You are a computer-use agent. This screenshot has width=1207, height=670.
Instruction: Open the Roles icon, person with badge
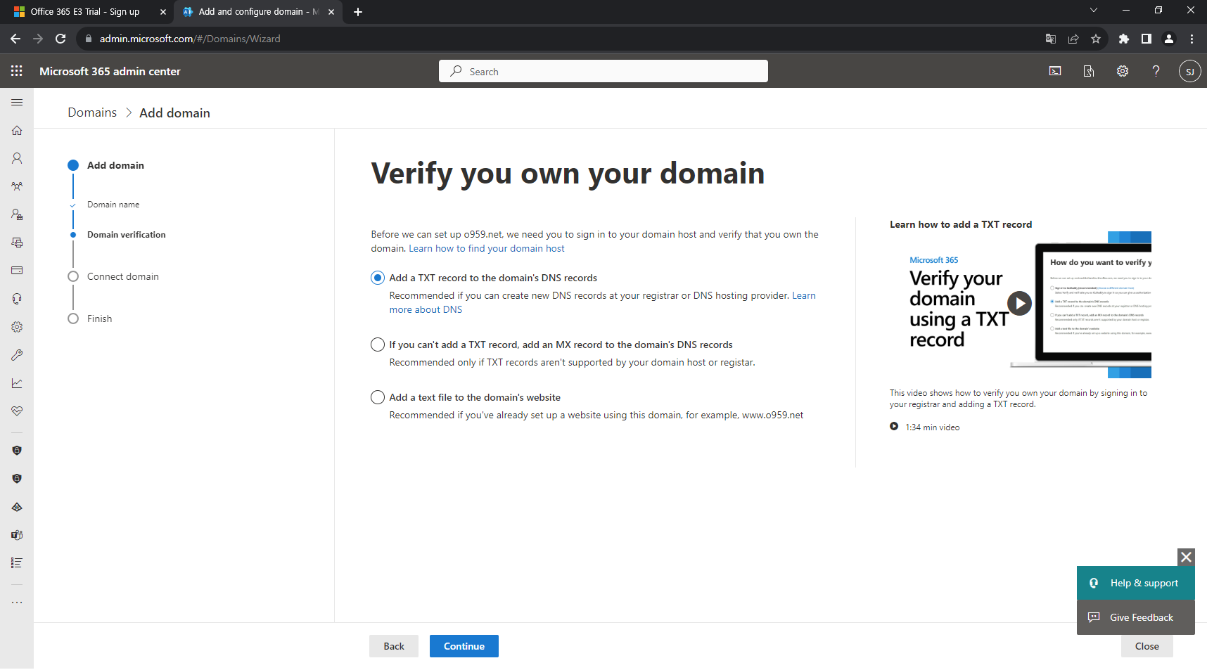click(17, 214)
